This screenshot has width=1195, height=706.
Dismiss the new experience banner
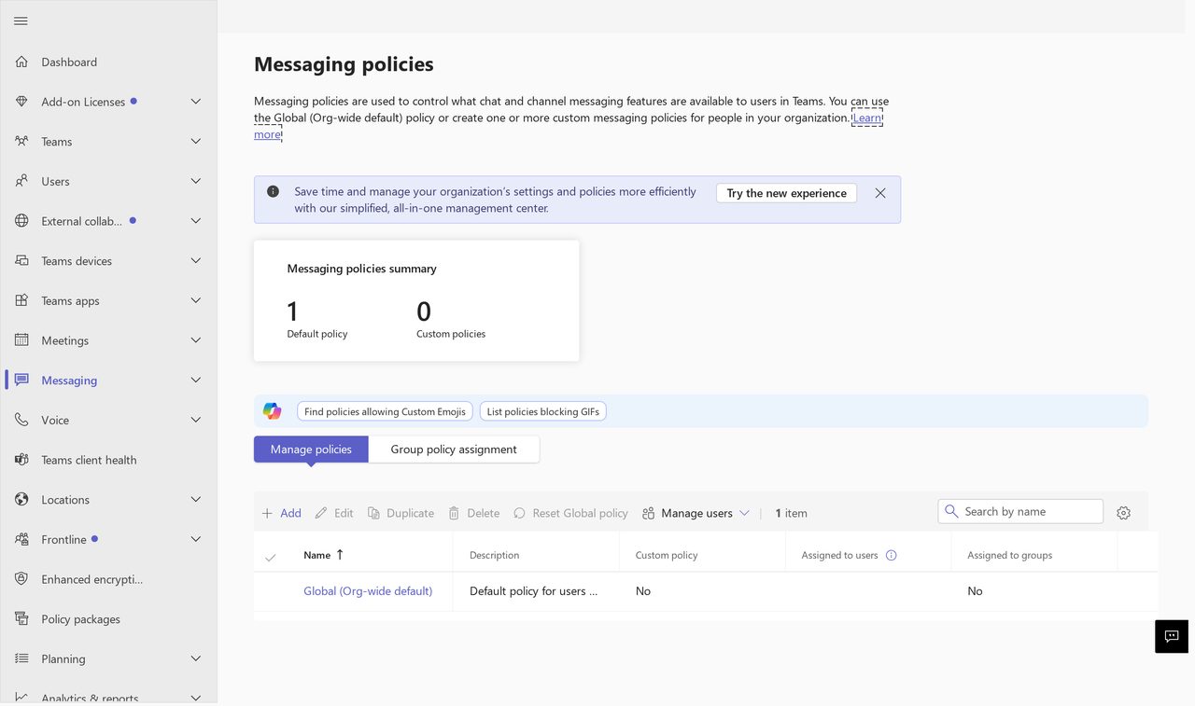point(880,193)
